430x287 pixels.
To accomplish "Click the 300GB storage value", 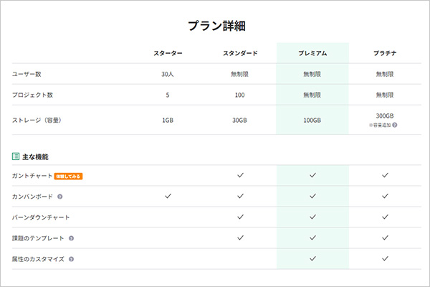I will click(x=385, y=116).
